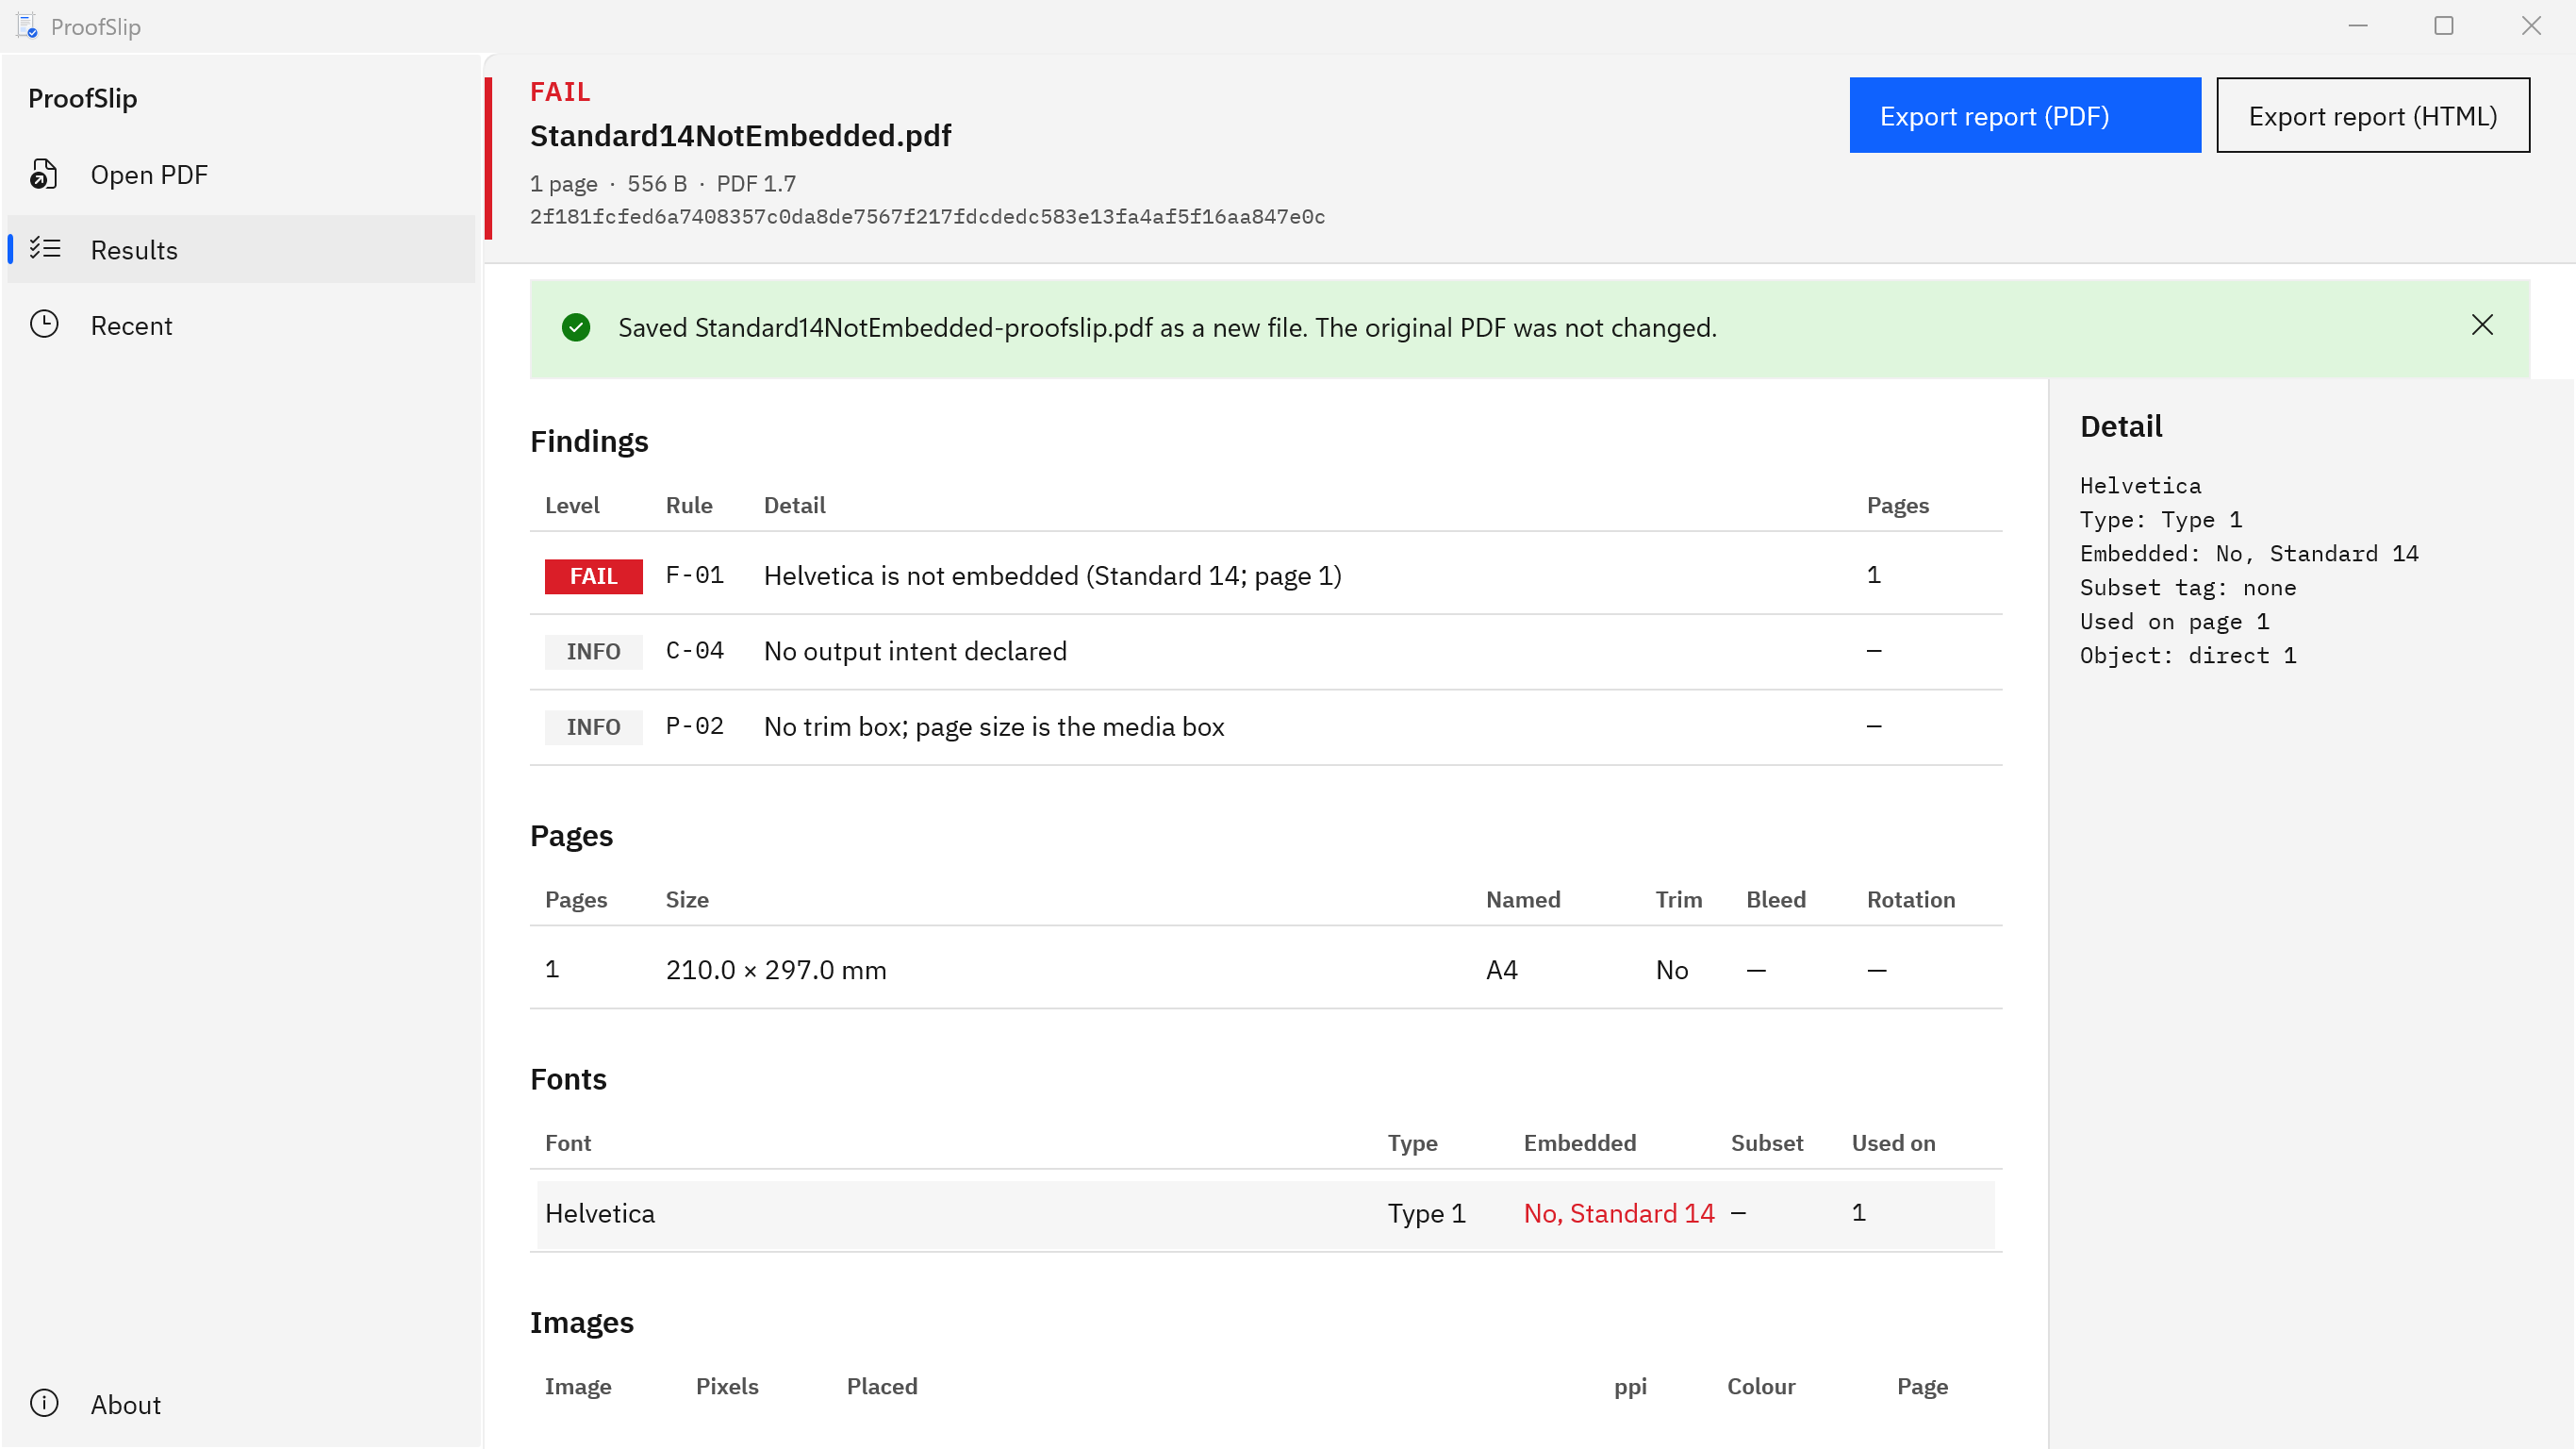Click the red FAIL badge in Findings
This screenshot has width=2576, height=1449.
pos(594,575)
